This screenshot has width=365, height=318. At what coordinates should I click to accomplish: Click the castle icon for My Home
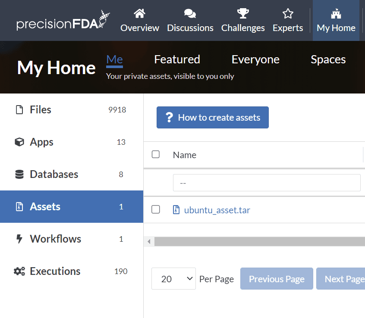[x=336, y=14]
